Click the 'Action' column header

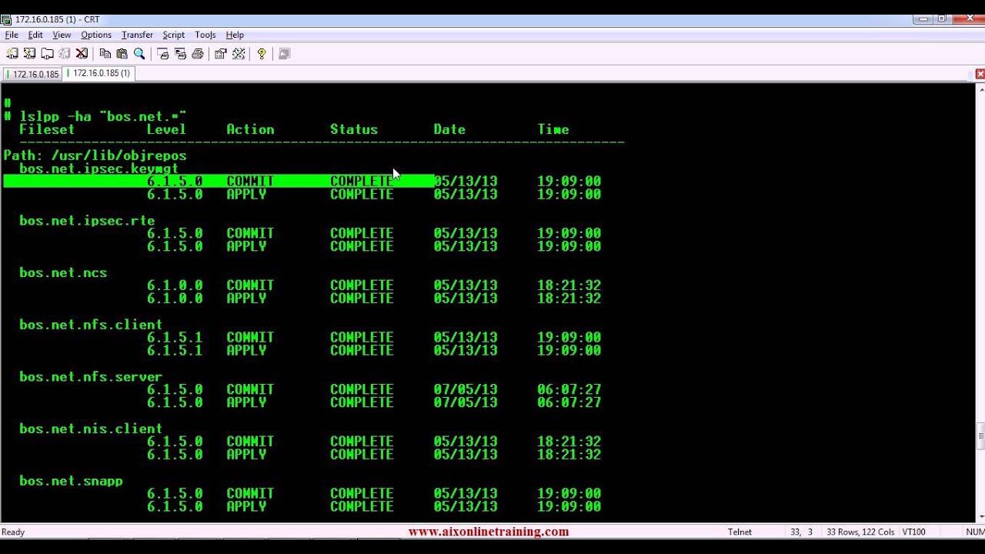pyautogui.click(x=250, y=129)
